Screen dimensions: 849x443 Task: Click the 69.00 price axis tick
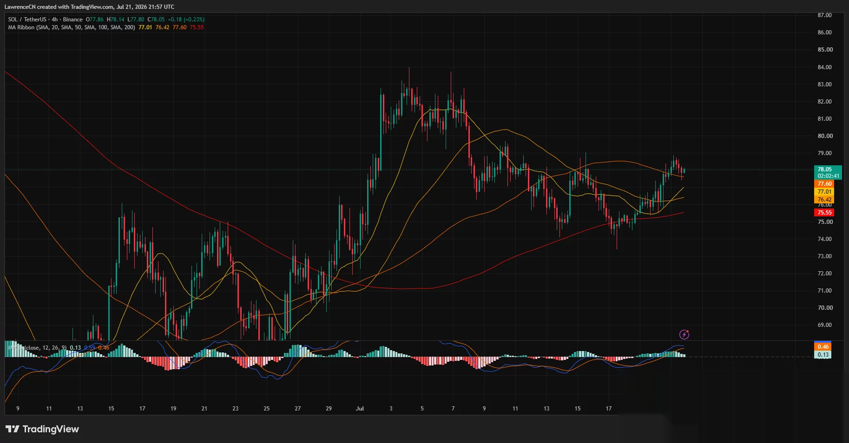click(x=825, y=325)
